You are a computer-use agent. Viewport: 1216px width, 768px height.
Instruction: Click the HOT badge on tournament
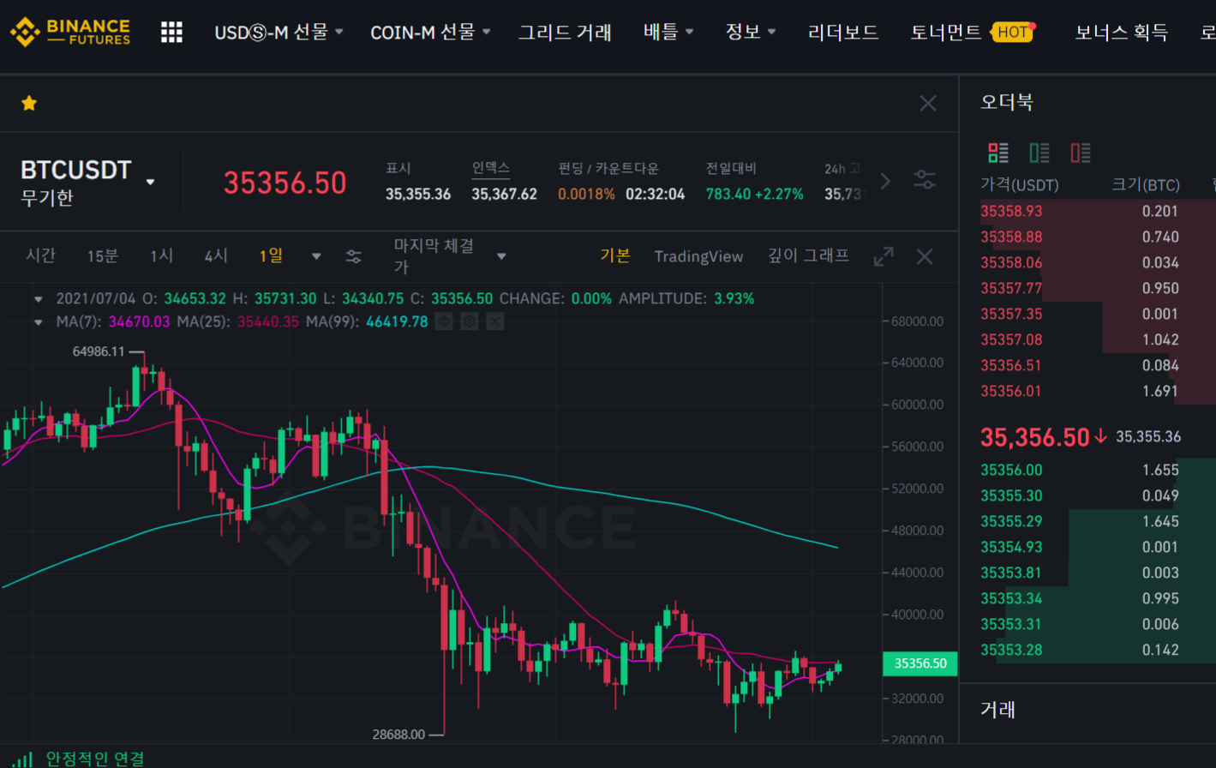[x=1013, y=33]
